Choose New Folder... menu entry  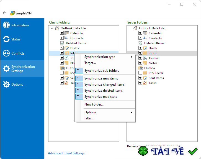coord(94,104)
